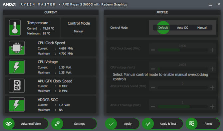Click maximum temperature value 95 °C

click(46, 33)
